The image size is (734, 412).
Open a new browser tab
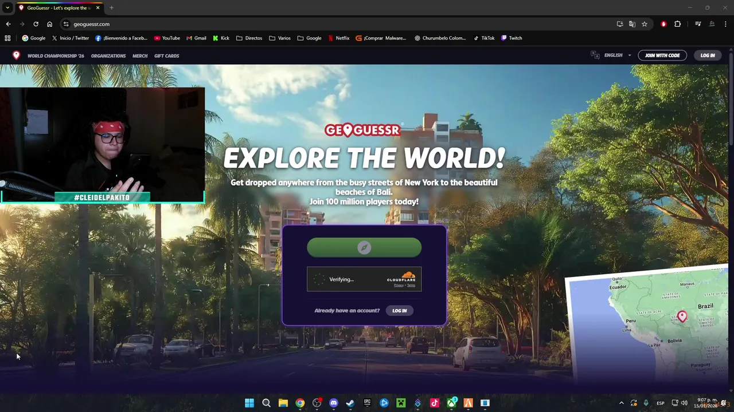tap(111, 8)
